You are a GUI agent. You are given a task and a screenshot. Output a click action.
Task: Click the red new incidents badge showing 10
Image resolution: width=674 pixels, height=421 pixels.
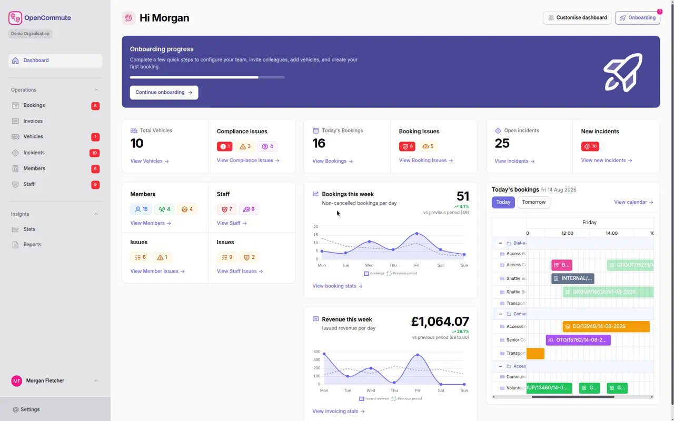590,146
